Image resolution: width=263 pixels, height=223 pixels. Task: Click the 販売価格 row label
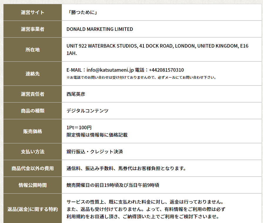33,131
